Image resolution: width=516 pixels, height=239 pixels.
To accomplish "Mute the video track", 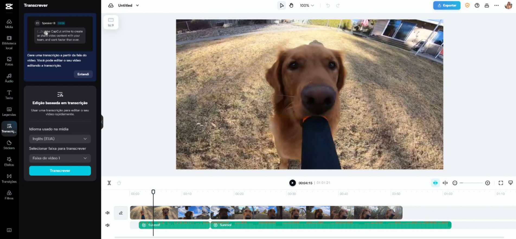I will coord(108,213).
